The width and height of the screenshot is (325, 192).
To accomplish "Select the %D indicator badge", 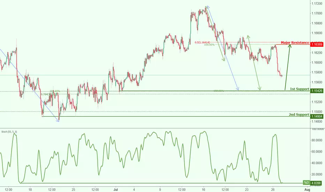I will pyautogui.click(x=306, y=183).
